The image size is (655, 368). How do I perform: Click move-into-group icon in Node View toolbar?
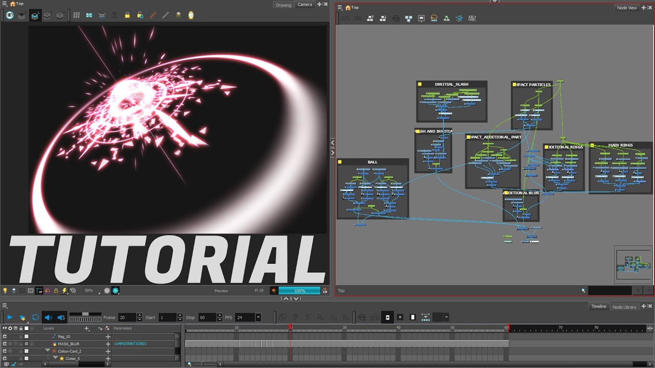pyautogui.click(x=370, y=18)
